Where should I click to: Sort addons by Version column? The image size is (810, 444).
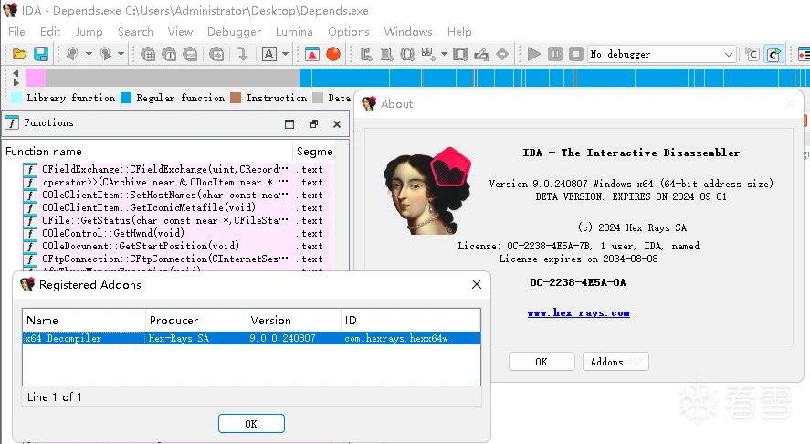[294, 321]
